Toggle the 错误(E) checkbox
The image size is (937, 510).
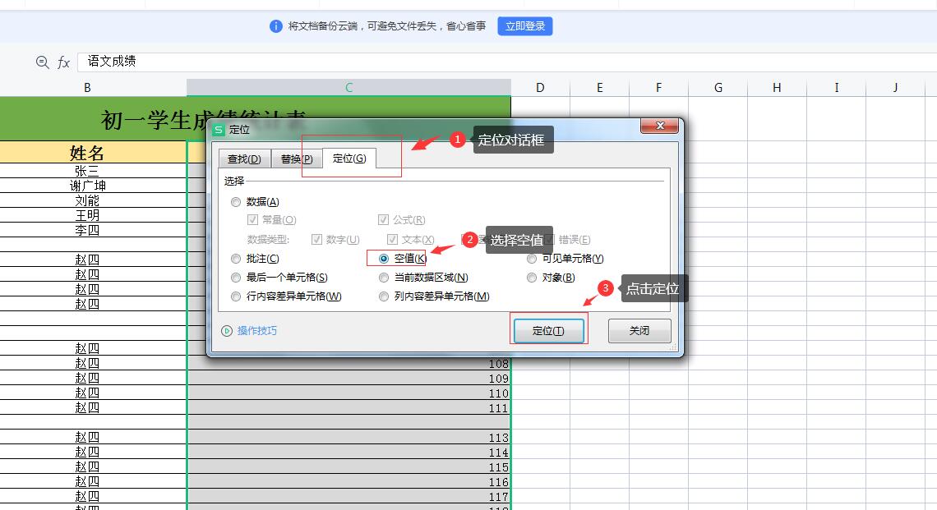(x=550, y=240)
